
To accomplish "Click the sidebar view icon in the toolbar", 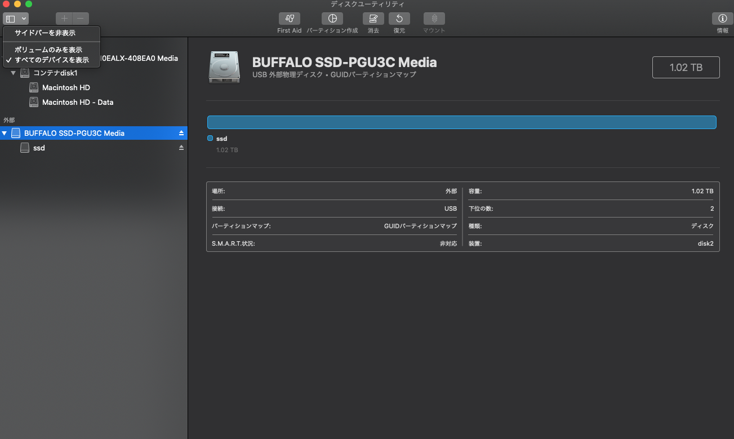I will click(x=10, y=19).
